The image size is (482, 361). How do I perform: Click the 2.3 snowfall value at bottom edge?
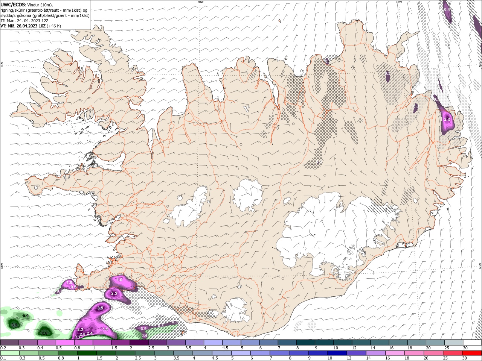[80, 329]
